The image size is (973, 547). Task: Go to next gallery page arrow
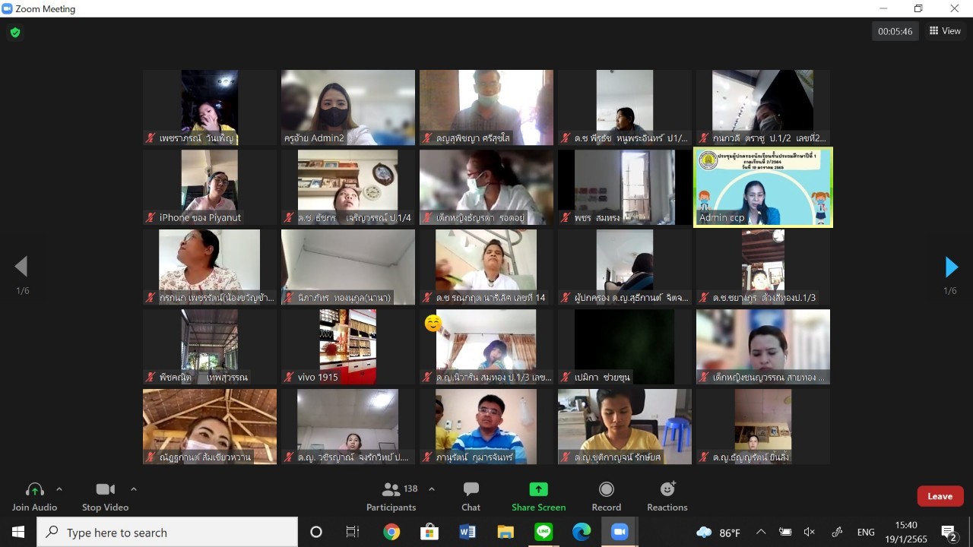[x=951, y=267]
